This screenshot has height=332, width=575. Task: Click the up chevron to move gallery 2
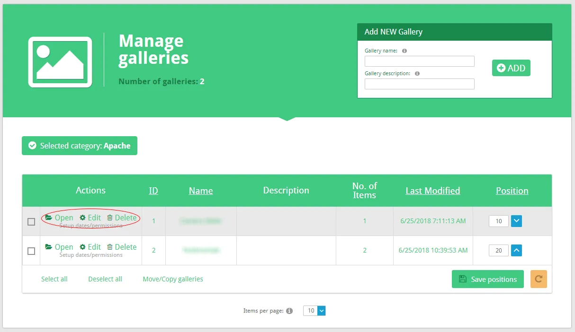[x=516, y=251]
